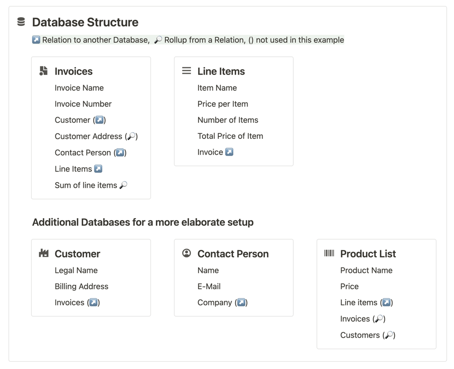Click the database stack icon beside Database Structure
The width and height of the screenshot is (454, 369).
pyautogui.click(x=21, y=22)
